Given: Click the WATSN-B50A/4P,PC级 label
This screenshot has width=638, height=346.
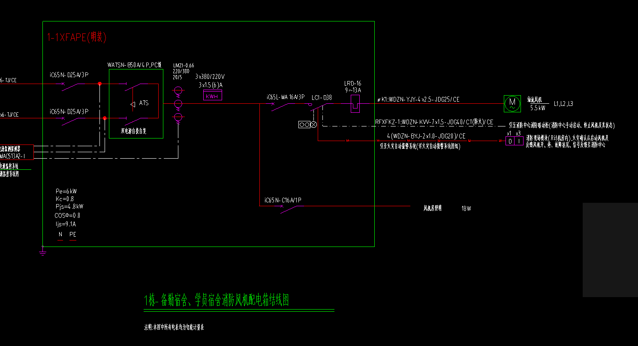Looking at the screenshot, I should pos(134,65).
